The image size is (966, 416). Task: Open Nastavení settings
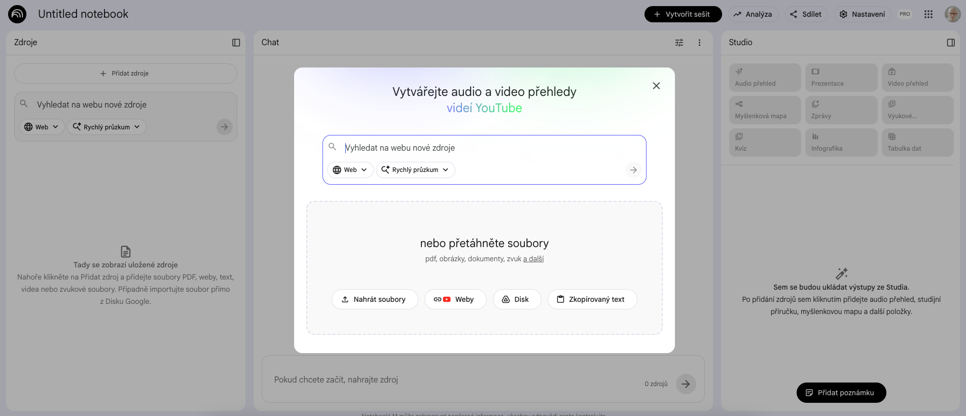(863, 14)
